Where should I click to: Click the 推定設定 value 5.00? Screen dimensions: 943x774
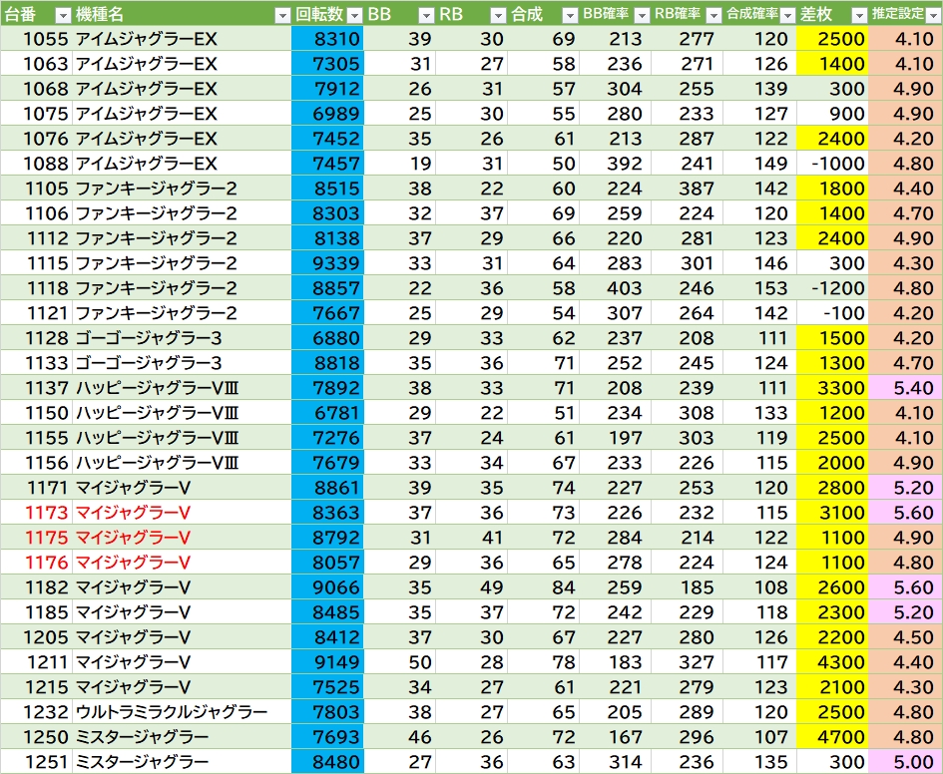click(913, 761)
